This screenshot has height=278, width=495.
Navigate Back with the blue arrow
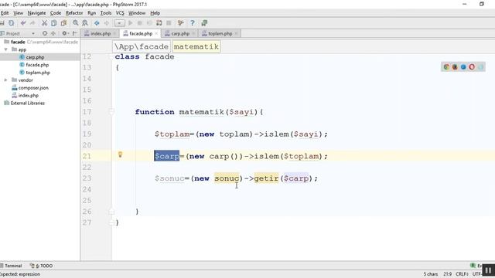(x=97, y=23)
